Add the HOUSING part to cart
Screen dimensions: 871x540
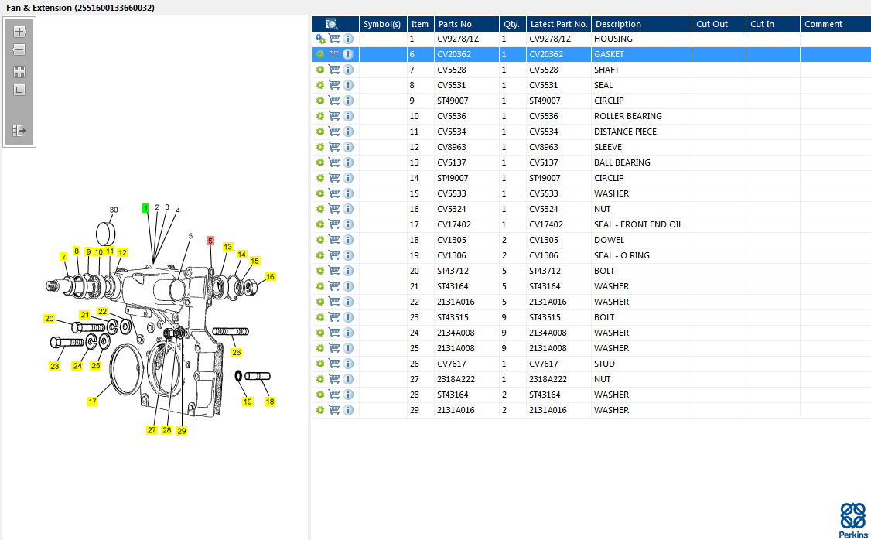[334, 39]
